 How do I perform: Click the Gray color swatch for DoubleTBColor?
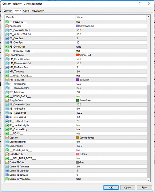(77, 163)
